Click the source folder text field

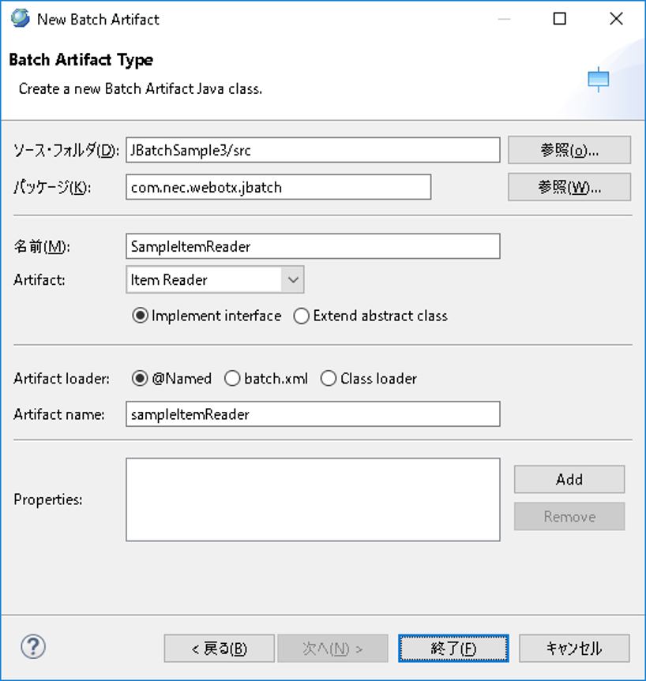tap(313, 150)
